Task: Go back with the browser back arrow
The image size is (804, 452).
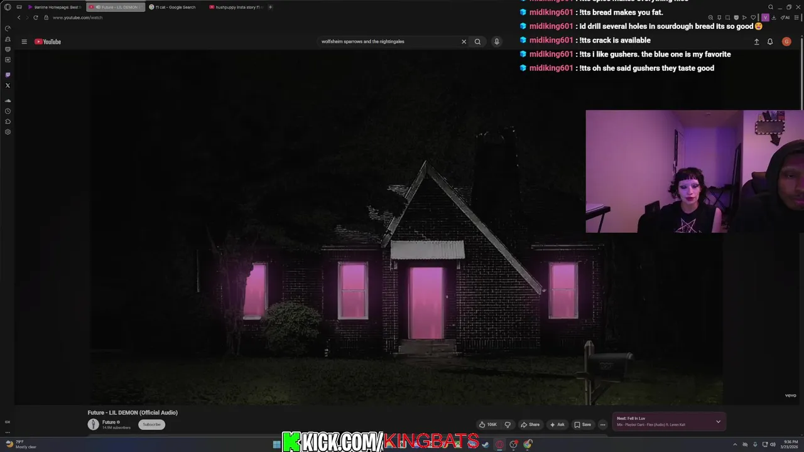Action: pos(19,18)
